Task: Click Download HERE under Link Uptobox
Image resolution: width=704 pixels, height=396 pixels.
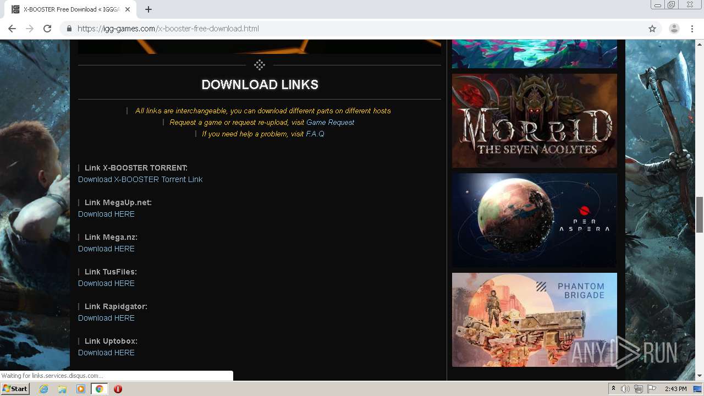Action: coord(106,353)
